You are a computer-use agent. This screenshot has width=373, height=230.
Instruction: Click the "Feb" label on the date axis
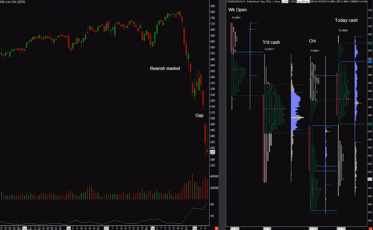152,228
